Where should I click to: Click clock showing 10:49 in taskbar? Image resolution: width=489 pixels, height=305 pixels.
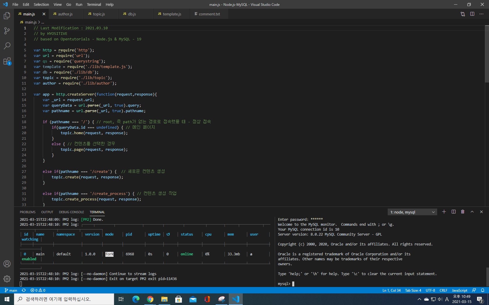(x=462, y=299)
